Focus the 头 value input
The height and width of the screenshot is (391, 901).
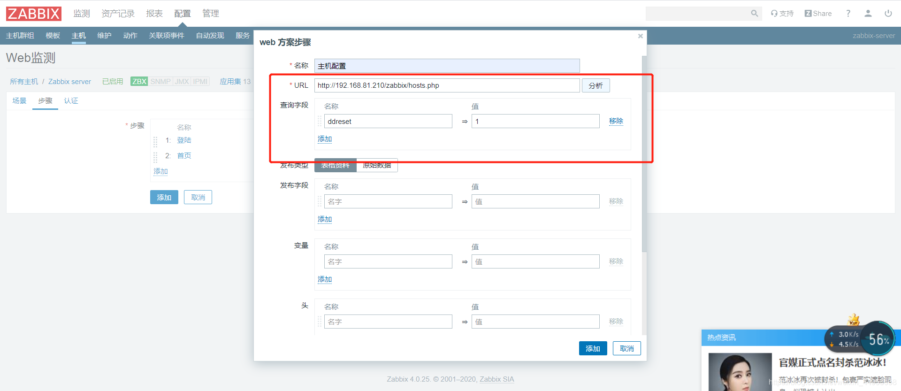[x=535, y=322]
